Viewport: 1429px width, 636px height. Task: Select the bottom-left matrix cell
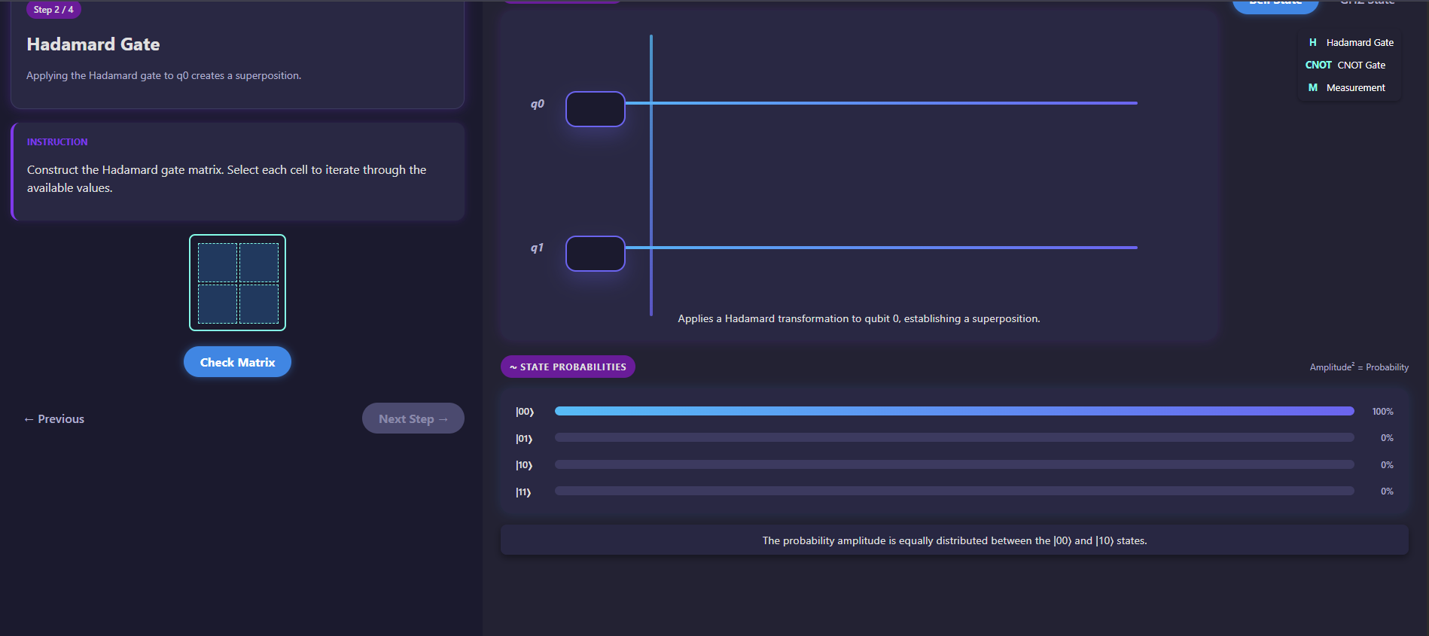coord(218,304)
